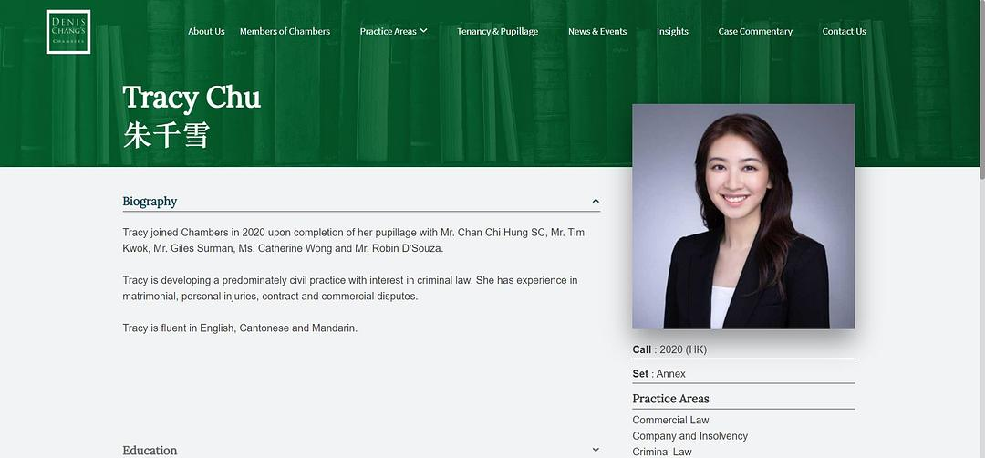The image size is (985, 458).
Task: Visit the Case Commentary section
Action: (x=755, y=32)
